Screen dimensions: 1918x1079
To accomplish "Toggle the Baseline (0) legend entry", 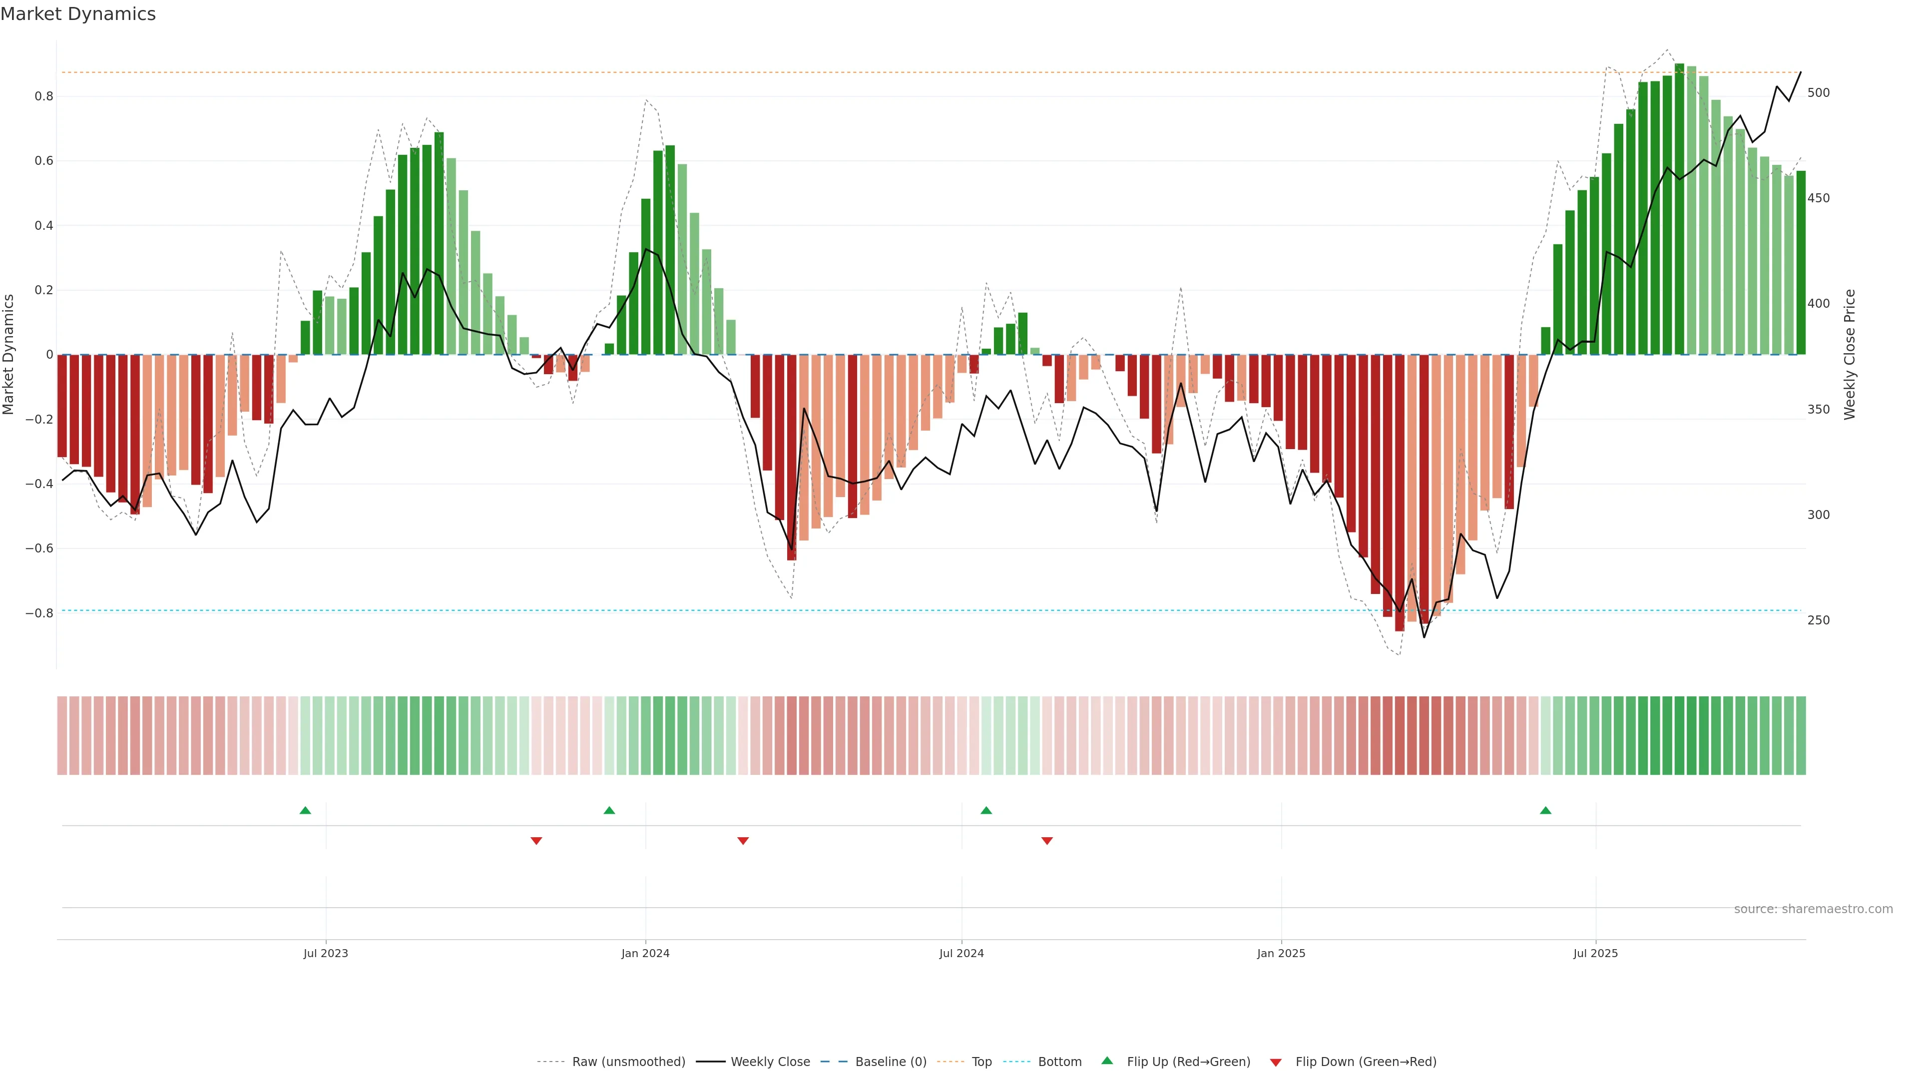I will (891, 1062).
